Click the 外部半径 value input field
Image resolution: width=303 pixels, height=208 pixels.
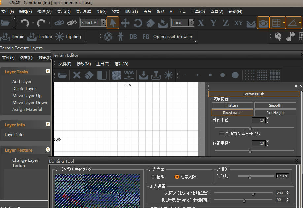258,121
